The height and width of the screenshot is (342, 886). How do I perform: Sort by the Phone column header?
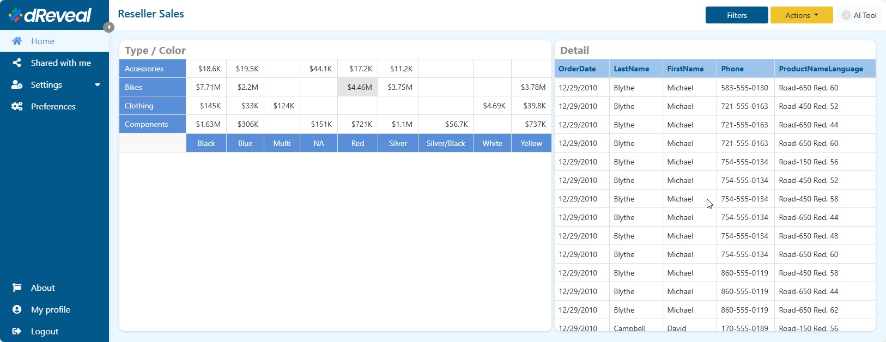pyautogui.click(x=745, y=69)
